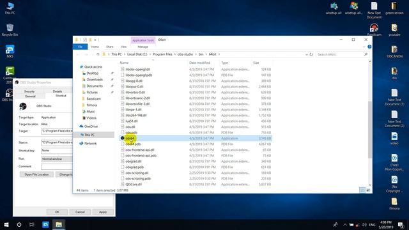The height and width of the screenshot is (230, 409).
Task: Switch to the View ribbon tab
Action: point(123,47)
